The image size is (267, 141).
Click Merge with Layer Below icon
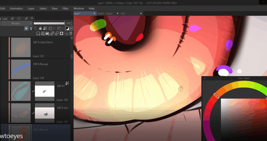(57, 34)
